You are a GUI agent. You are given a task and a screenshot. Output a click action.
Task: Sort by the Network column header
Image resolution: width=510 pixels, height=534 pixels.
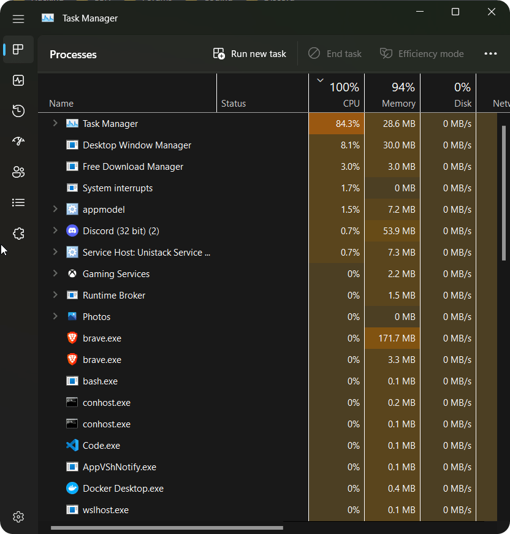point(493,93)
